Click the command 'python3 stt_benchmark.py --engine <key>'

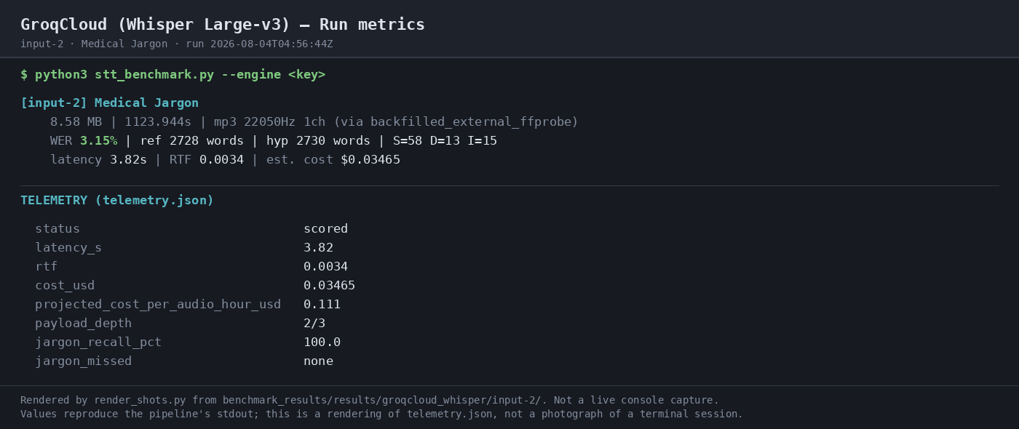pos(181,75)
